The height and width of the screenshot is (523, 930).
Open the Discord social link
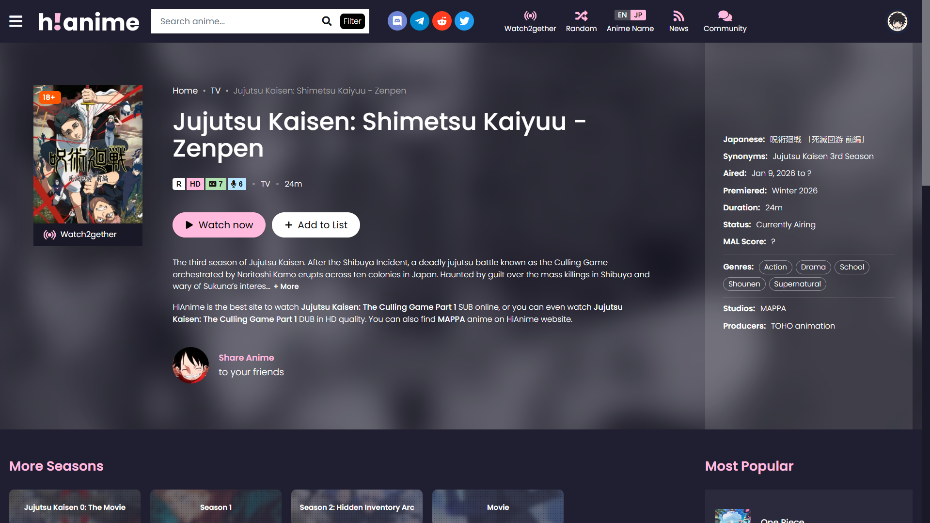(397, 21)
